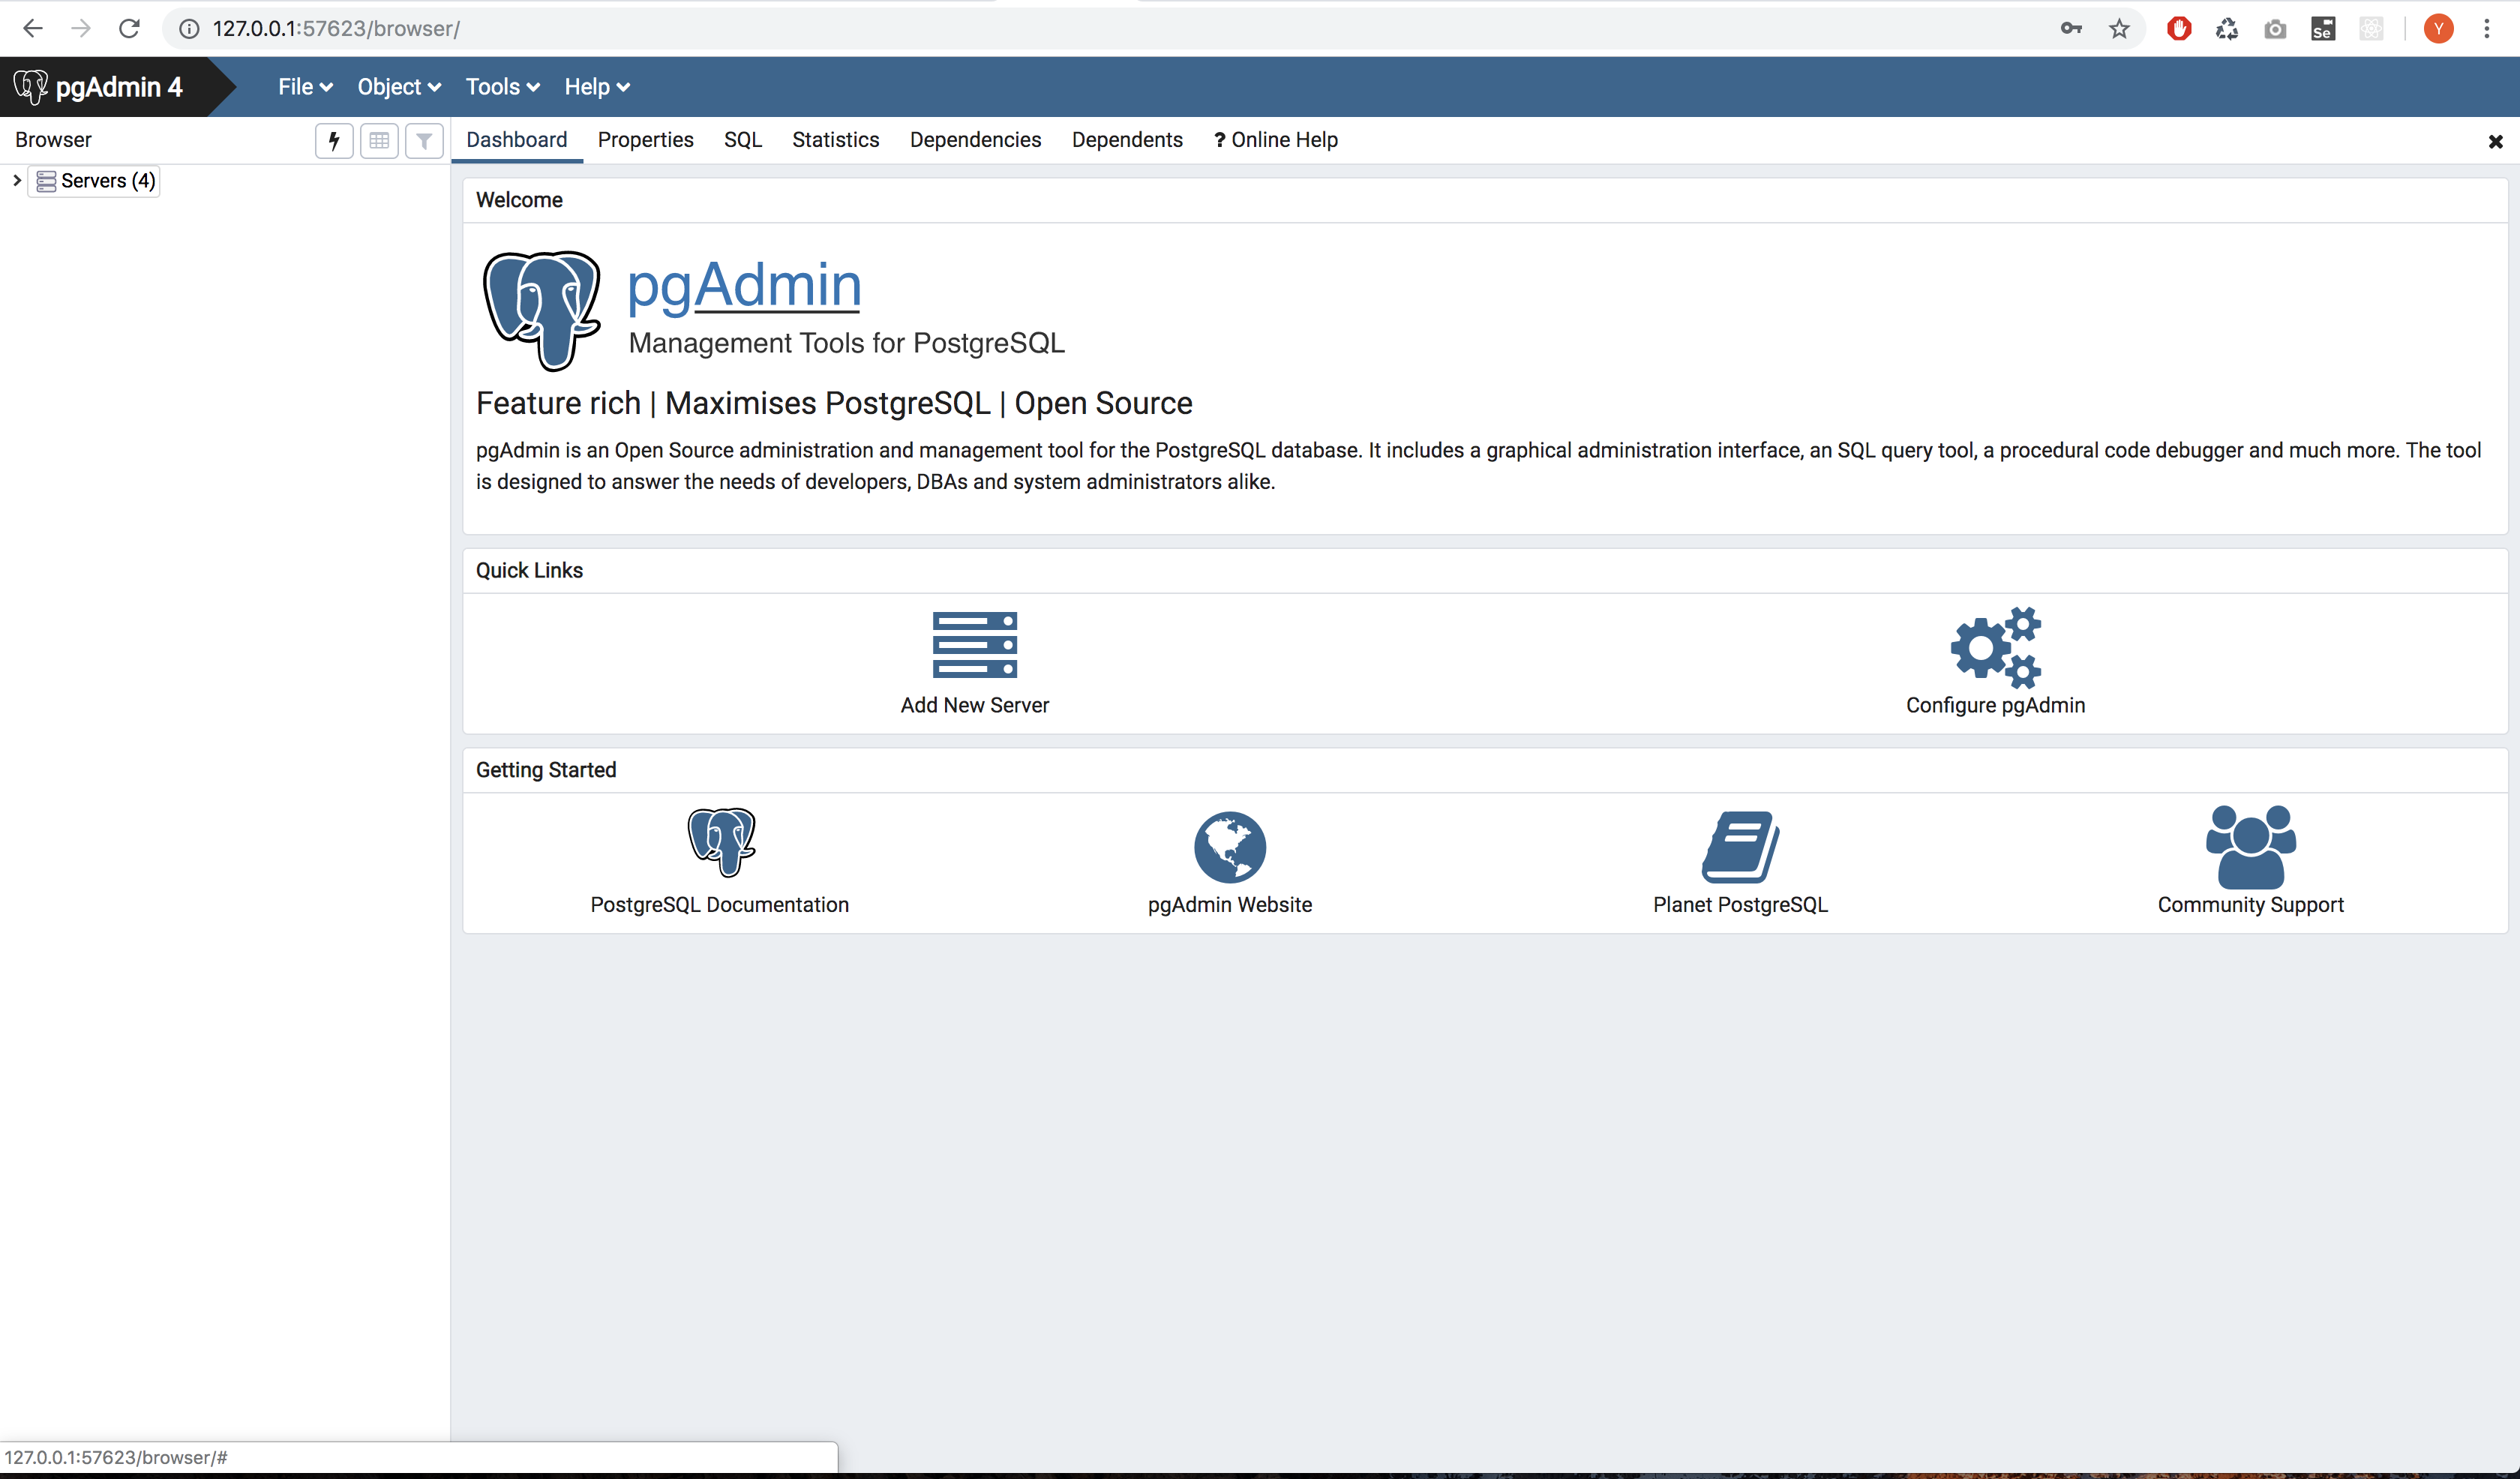
Task: Expand the Servers (4) tree node
Action: click(17, 181)
